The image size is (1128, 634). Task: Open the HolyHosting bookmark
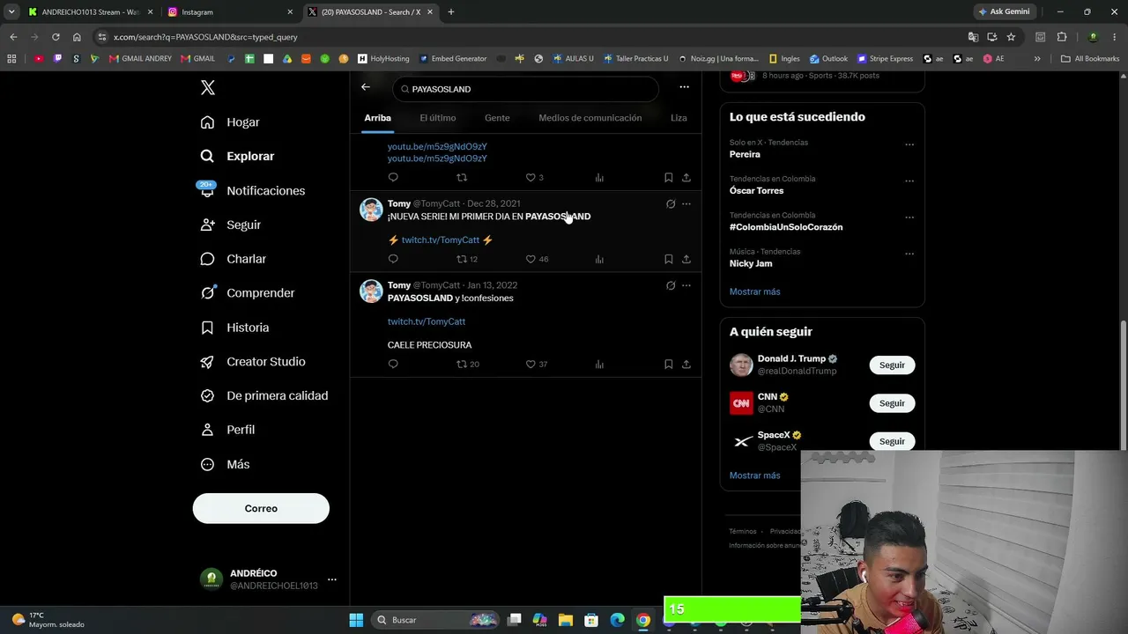pyautogui.click(x=383, y=59)
